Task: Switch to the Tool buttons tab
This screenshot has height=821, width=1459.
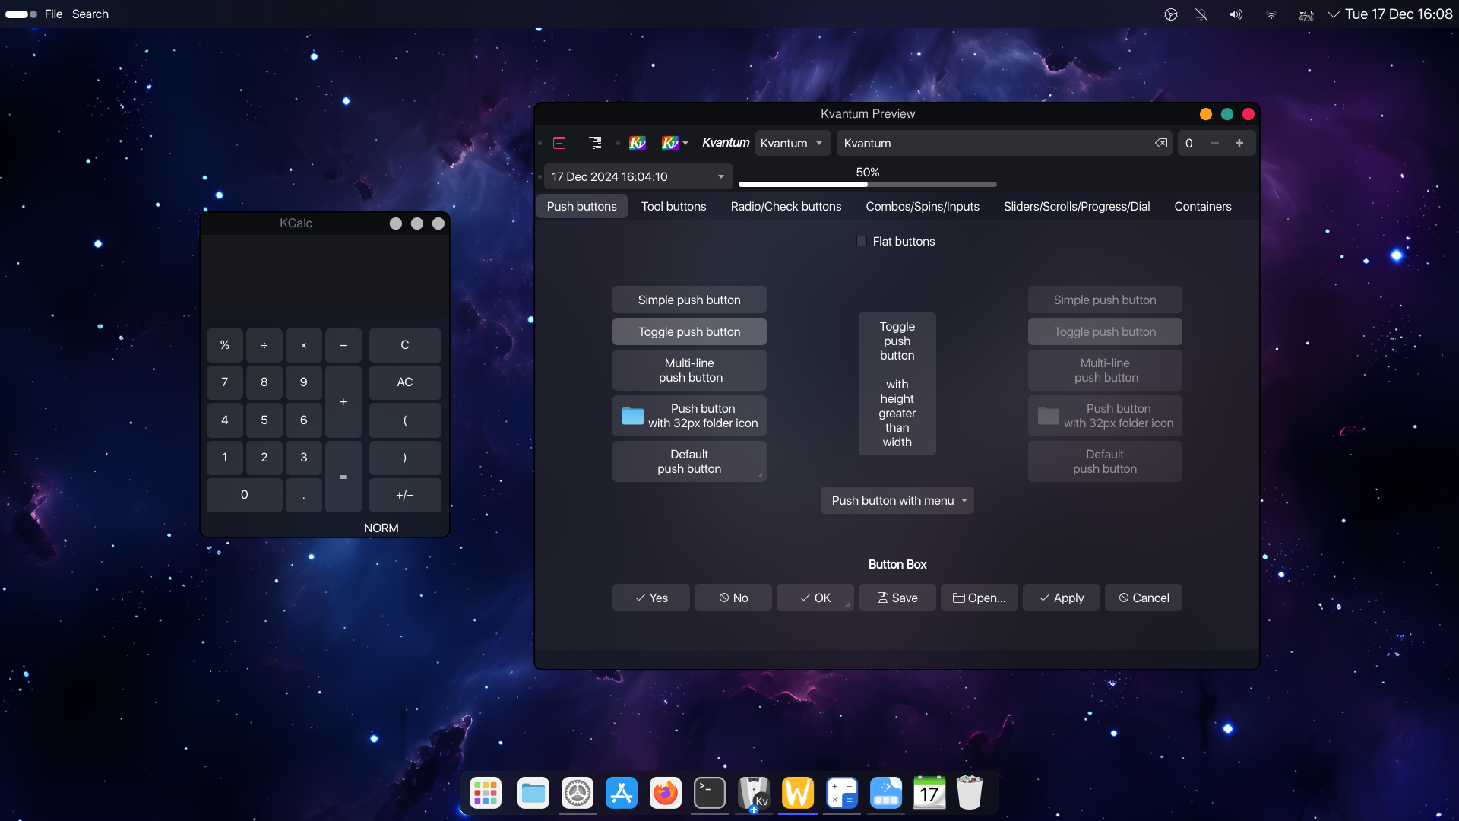Action: click(673, 206)
